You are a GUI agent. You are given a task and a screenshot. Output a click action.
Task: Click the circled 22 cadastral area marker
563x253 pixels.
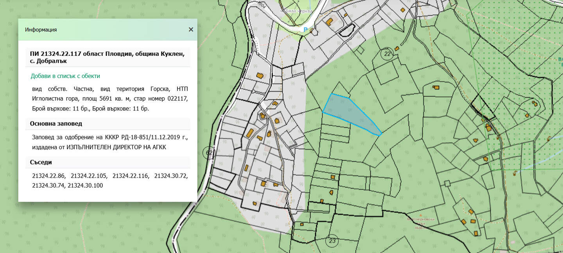point(387,54)
